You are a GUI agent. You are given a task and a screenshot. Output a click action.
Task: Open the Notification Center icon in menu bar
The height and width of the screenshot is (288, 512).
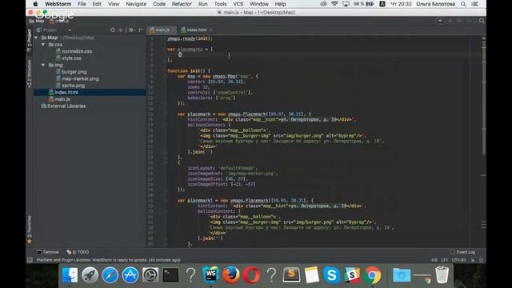475,4
